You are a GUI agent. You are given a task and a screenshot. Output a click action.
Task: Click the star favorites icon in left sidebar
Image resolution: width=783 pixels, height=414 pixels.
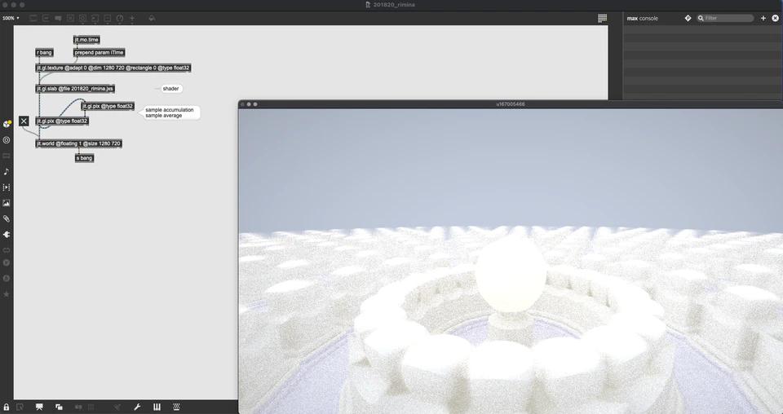(x=7, y=294)
